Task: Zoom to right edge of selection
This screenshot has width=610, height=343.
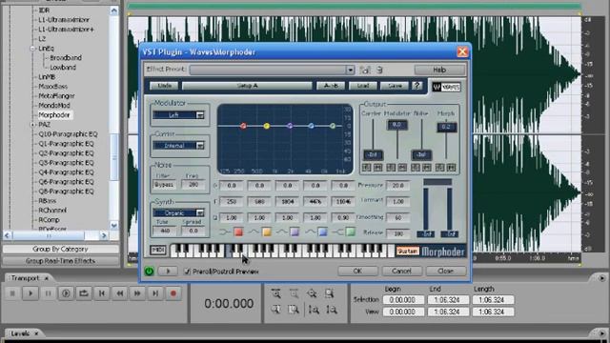Action: tap(294, 310)
